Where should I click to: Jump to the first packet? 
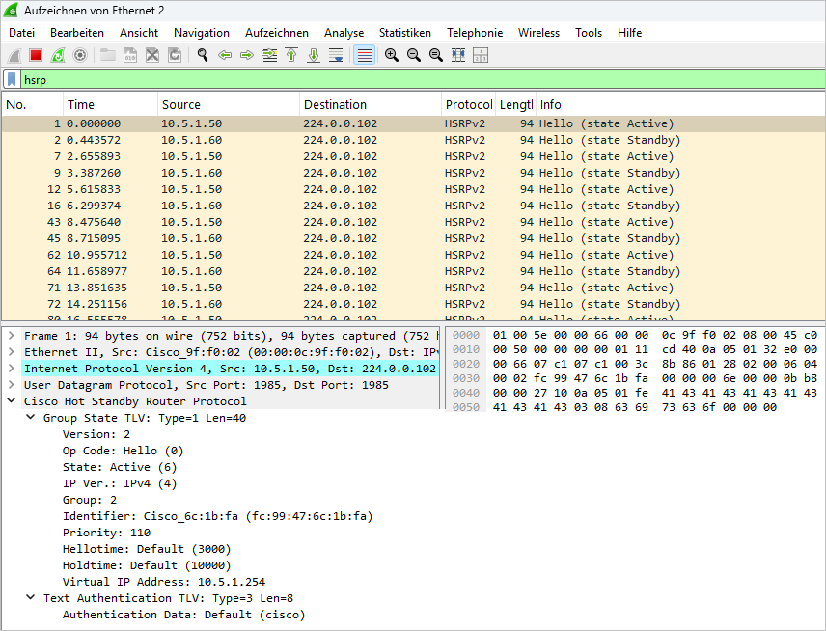291,55
